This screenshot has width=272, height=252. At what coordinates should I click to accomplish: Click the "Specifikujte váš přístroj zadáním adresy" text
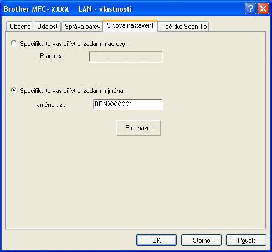[73, 44]
